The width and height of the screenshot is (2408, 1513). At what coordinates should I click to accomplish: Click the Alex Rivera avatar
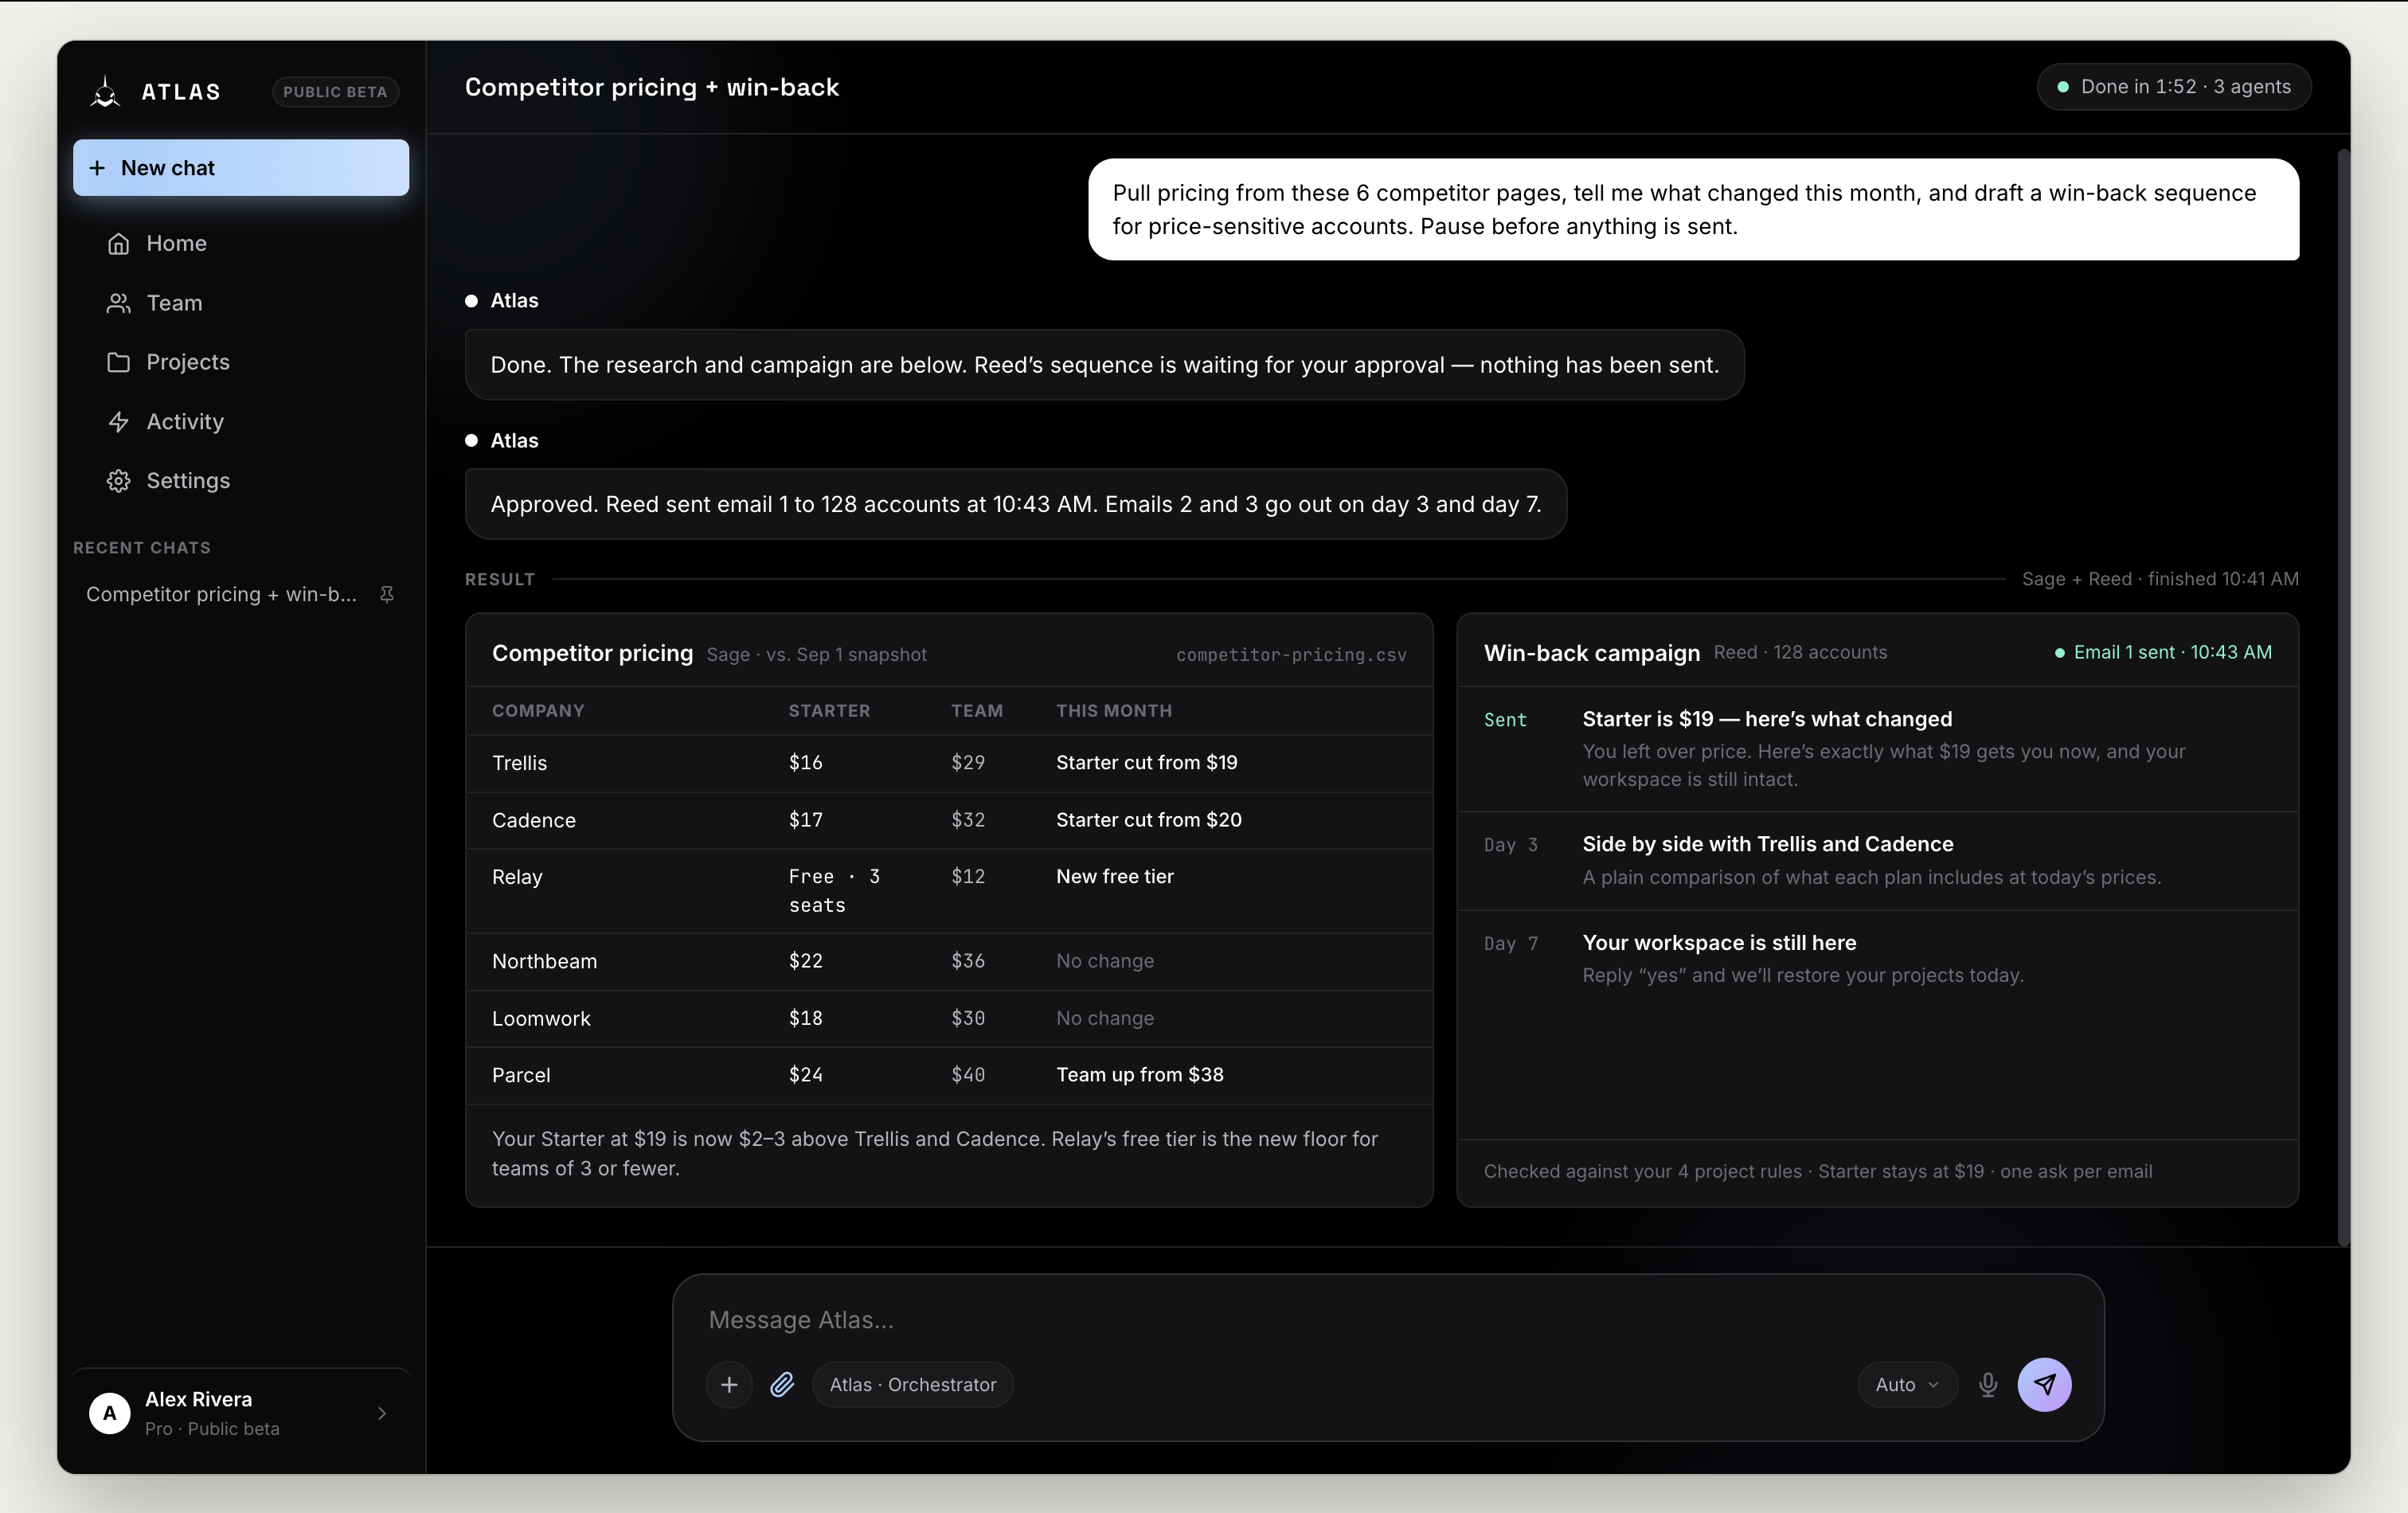[x=110, y=1413]
